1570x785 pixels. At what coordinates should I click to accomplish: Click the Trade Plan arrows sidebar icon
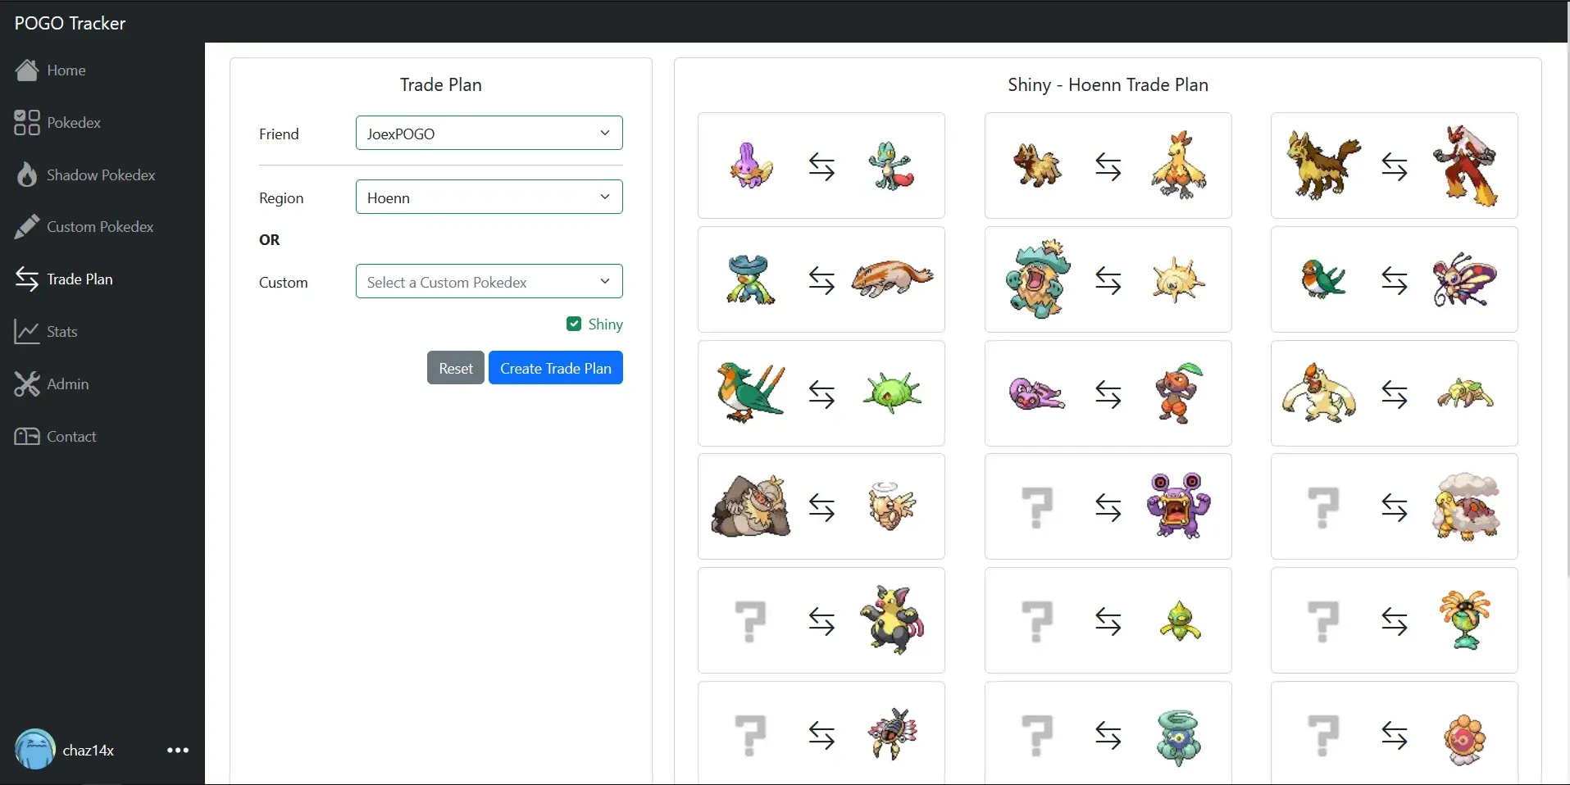[x=26, y=279]
